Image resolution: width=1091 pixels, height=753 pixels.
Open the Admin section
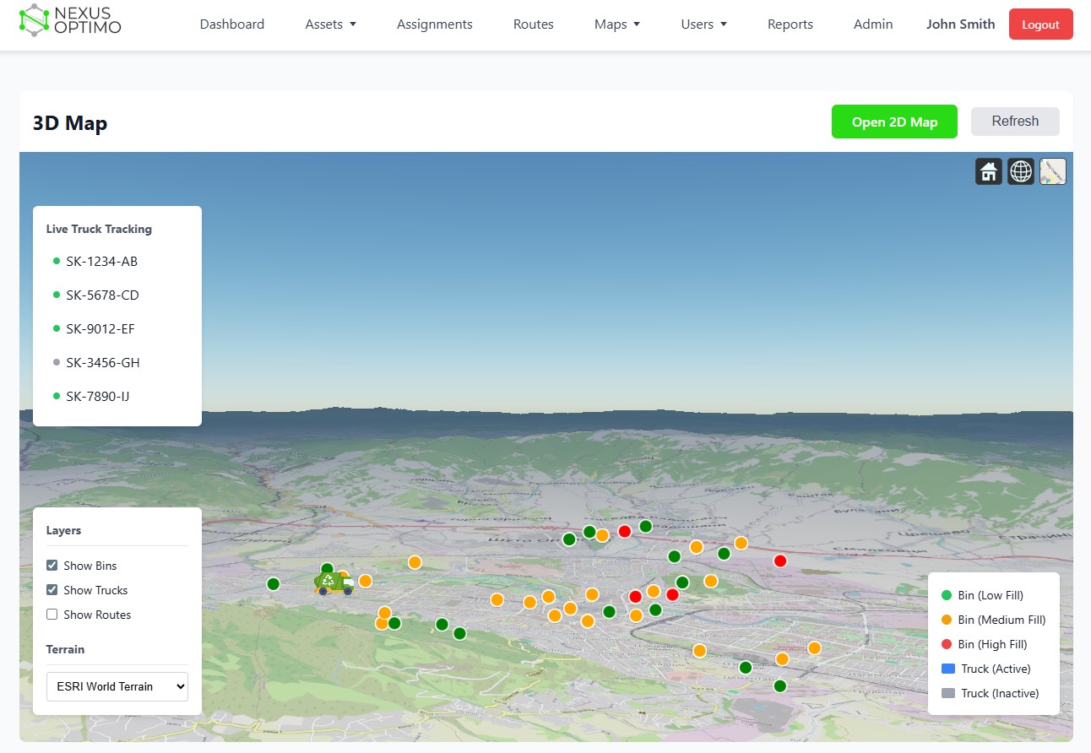[x=873, y=24]
